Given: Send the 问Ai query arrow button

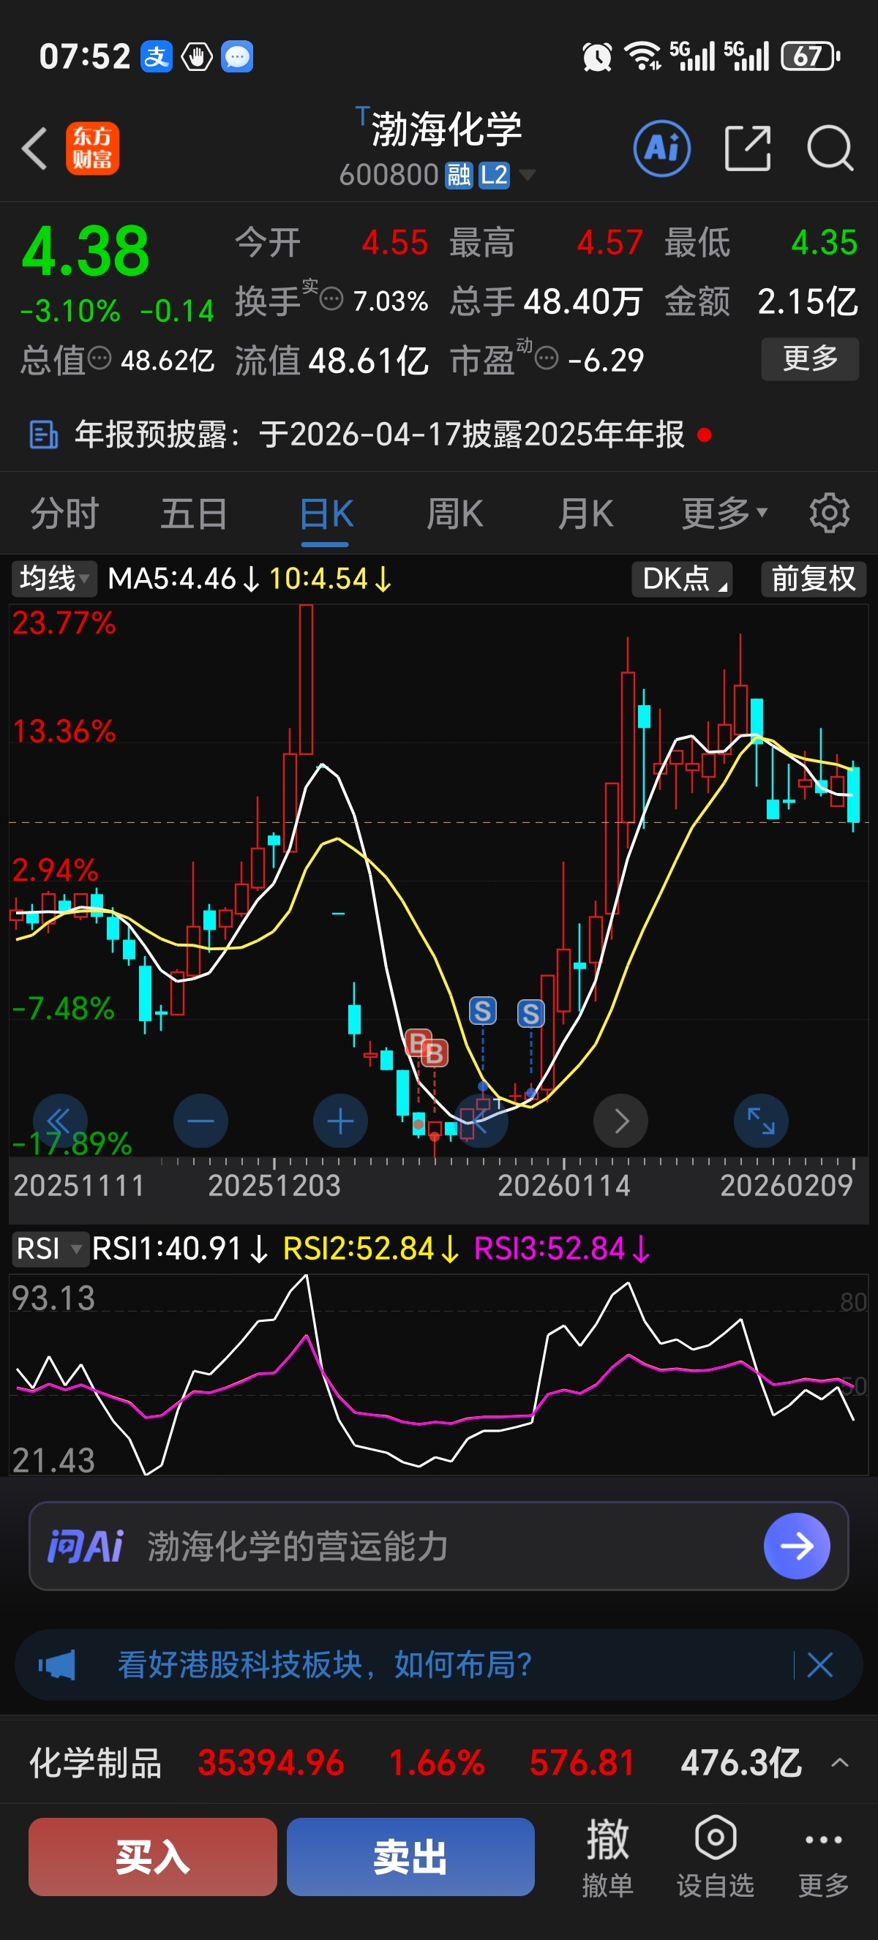Looking at the screenshot, I should coord(797,1546).
